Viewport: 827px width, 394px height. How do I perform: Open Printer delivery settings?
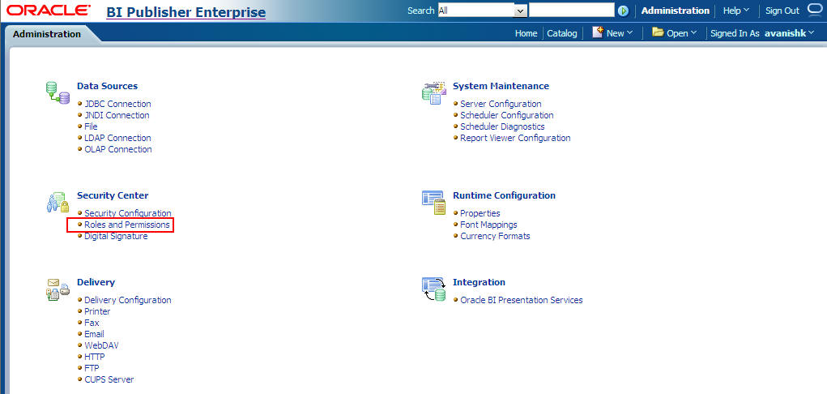tap(97, 311)
